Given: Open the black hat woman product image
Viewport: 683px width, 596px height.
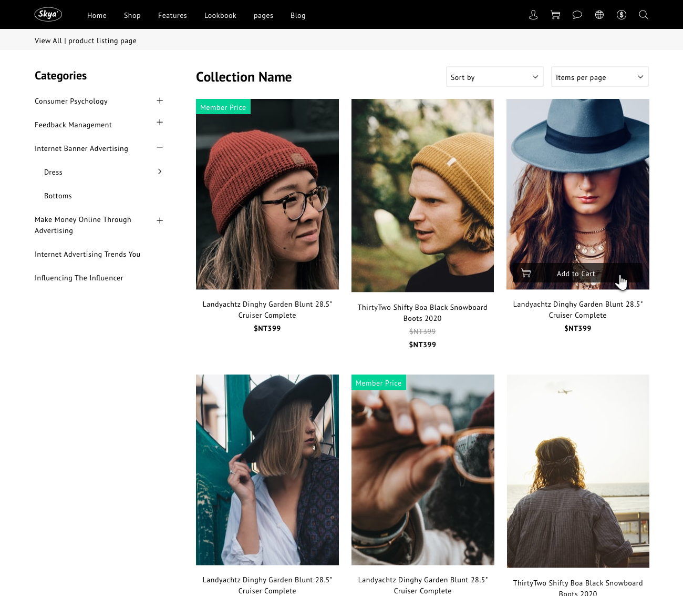Looking at the screenshot, I should click(267, 470).
